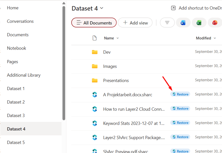Filter by PowerPoint files icon
Image resolution: width=222 pixels, height=153 pixels.
(x=215, y=23)
